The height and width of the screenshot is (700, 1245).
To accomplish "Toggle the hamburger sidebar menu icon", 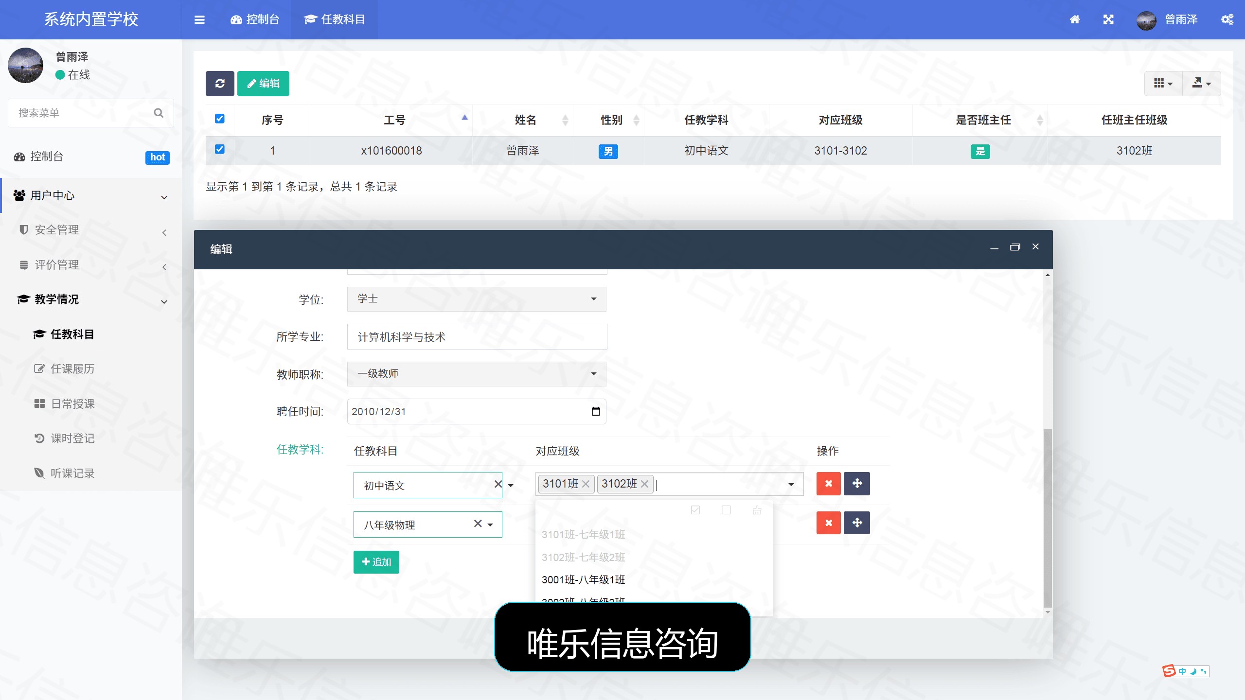I will click(x=199, y=19).
